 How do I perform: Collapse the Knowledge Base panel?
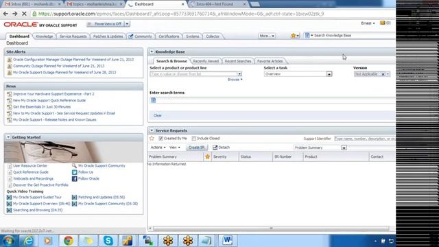tap(152, 51)
